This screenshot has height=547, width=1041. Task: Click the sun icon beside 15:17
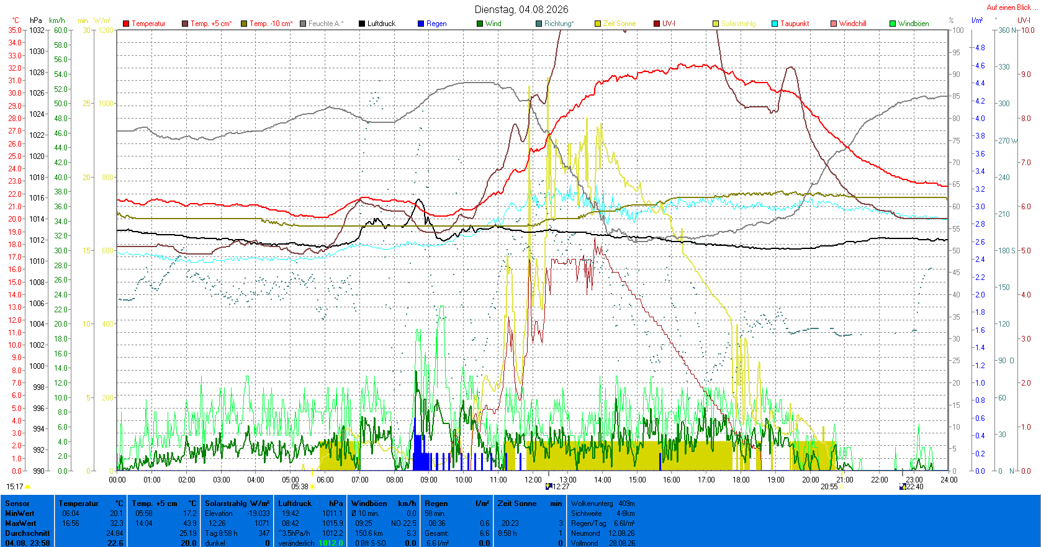tap(28, 487)
